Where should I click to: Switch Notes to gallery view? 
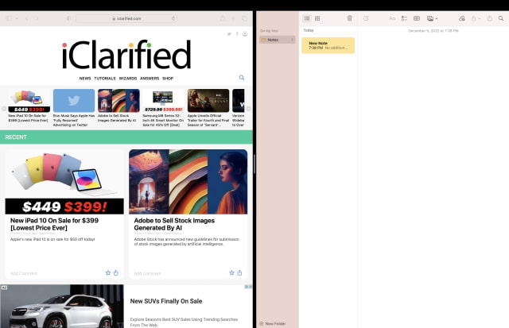317,18
